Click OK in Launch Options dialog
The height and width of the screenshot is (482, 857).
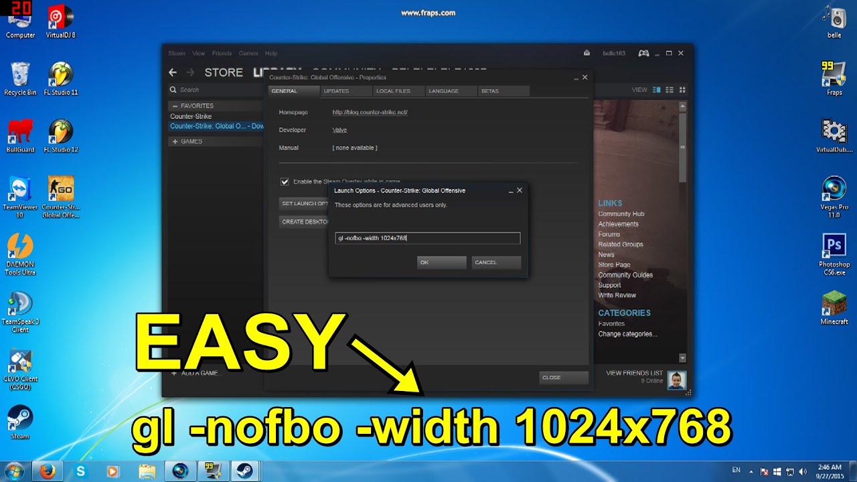click(x=441, y=262)
